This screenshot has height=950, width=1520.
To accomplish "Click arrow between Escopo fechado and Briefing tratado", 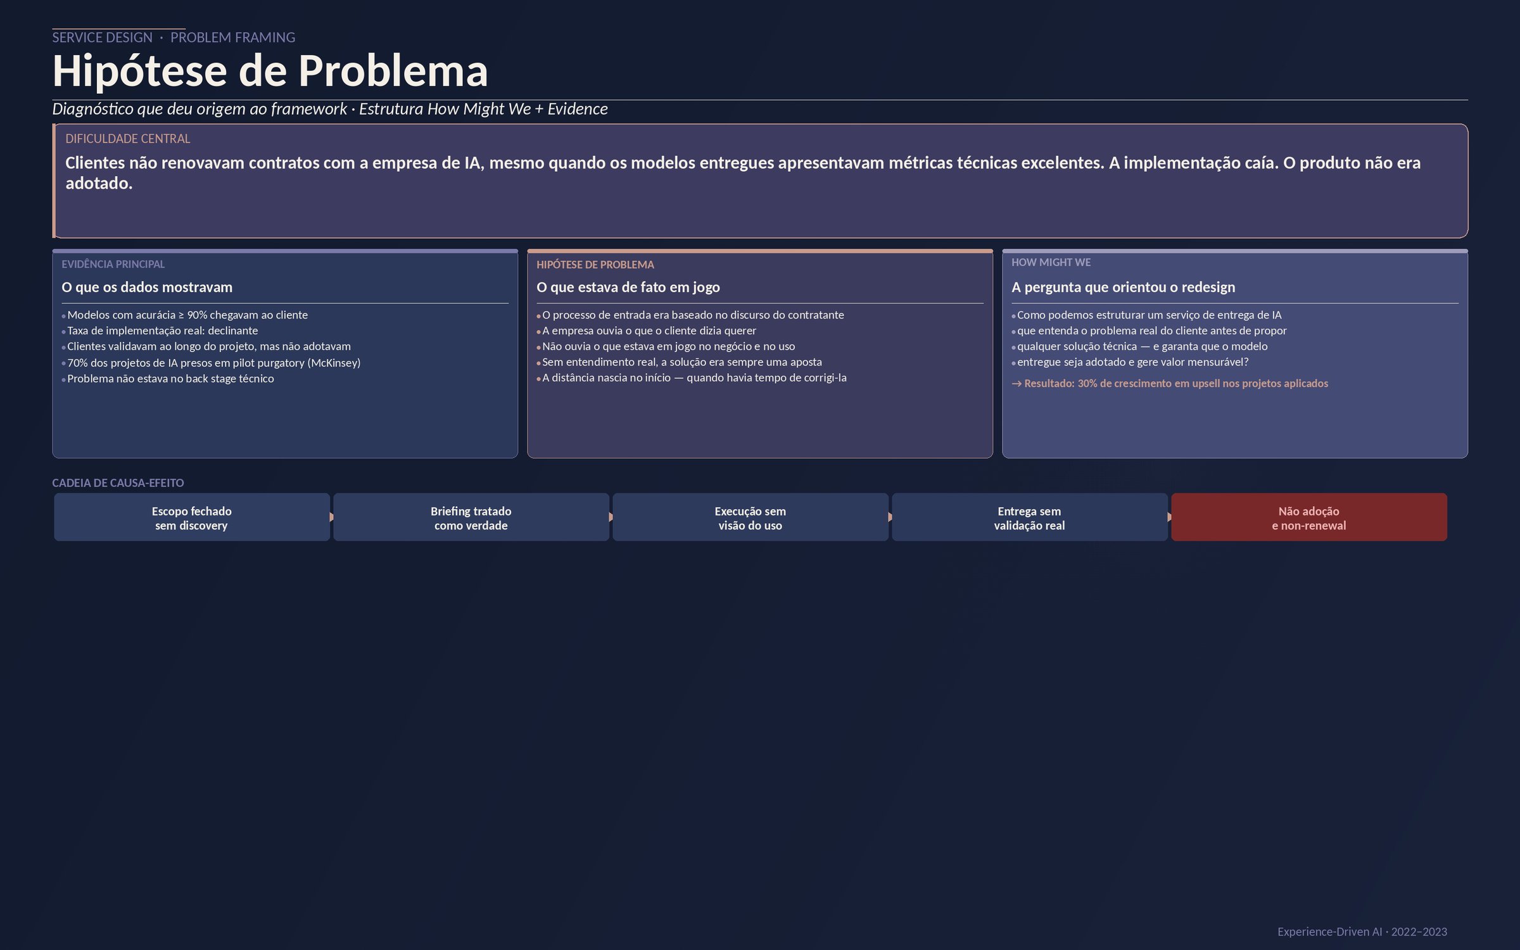I will tap(332, 517).
